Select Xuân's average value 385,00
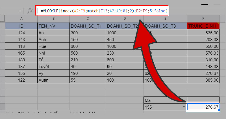The image size is (226, 119). click(x=203, y=80)
